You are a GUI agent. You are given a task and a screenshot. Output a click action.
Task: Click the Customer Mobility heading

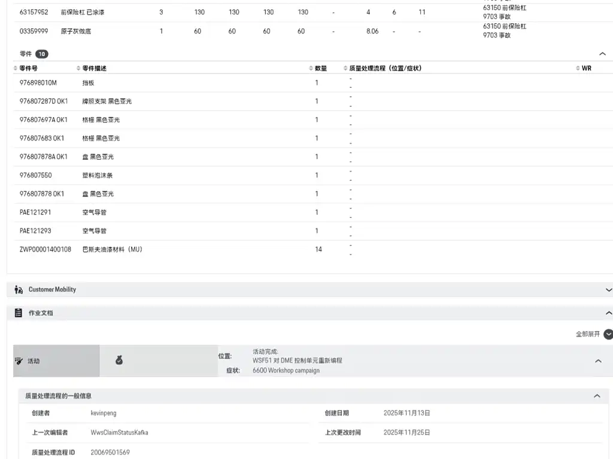click(x=53, y=290)
